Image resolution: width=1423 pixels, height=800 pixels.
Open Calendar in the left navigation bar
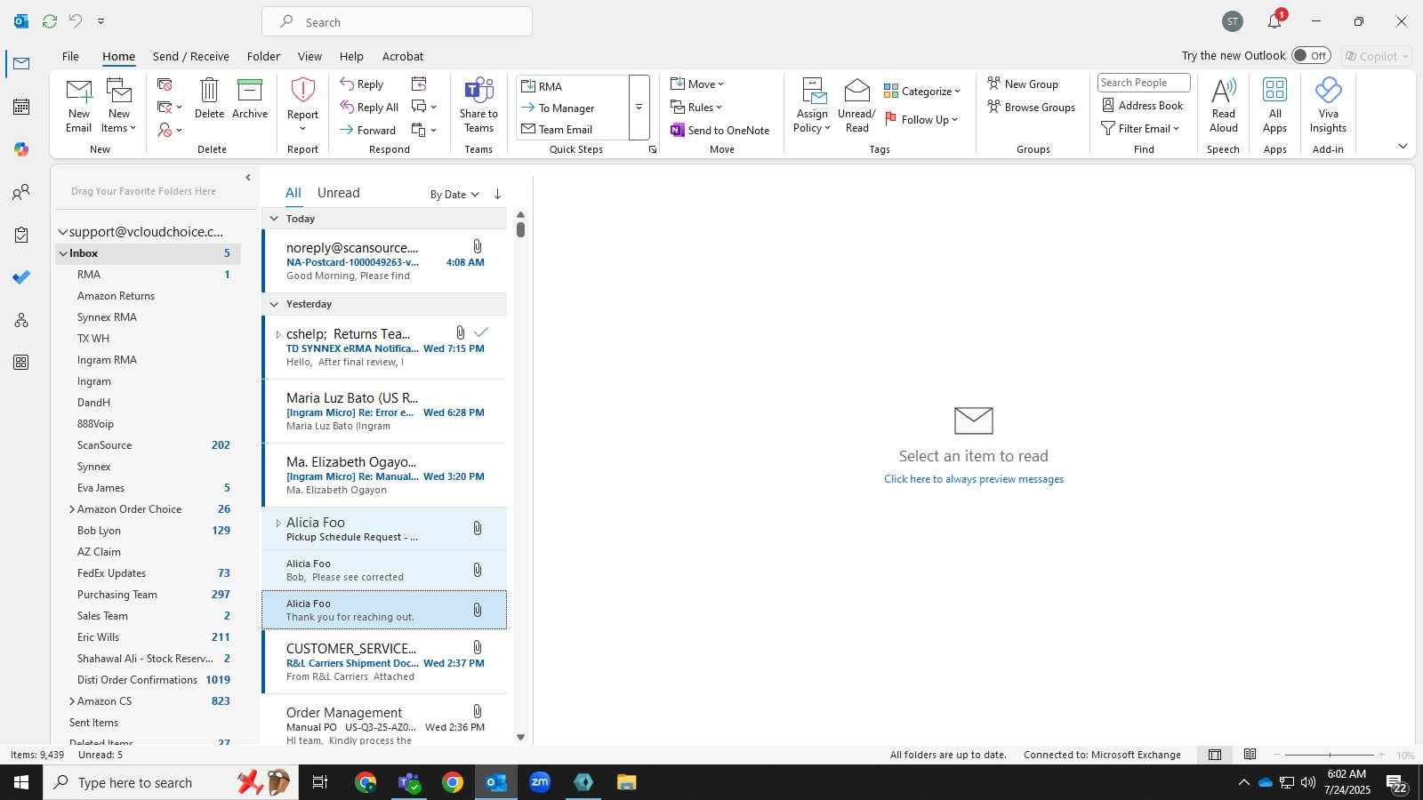tap(21, 107)
